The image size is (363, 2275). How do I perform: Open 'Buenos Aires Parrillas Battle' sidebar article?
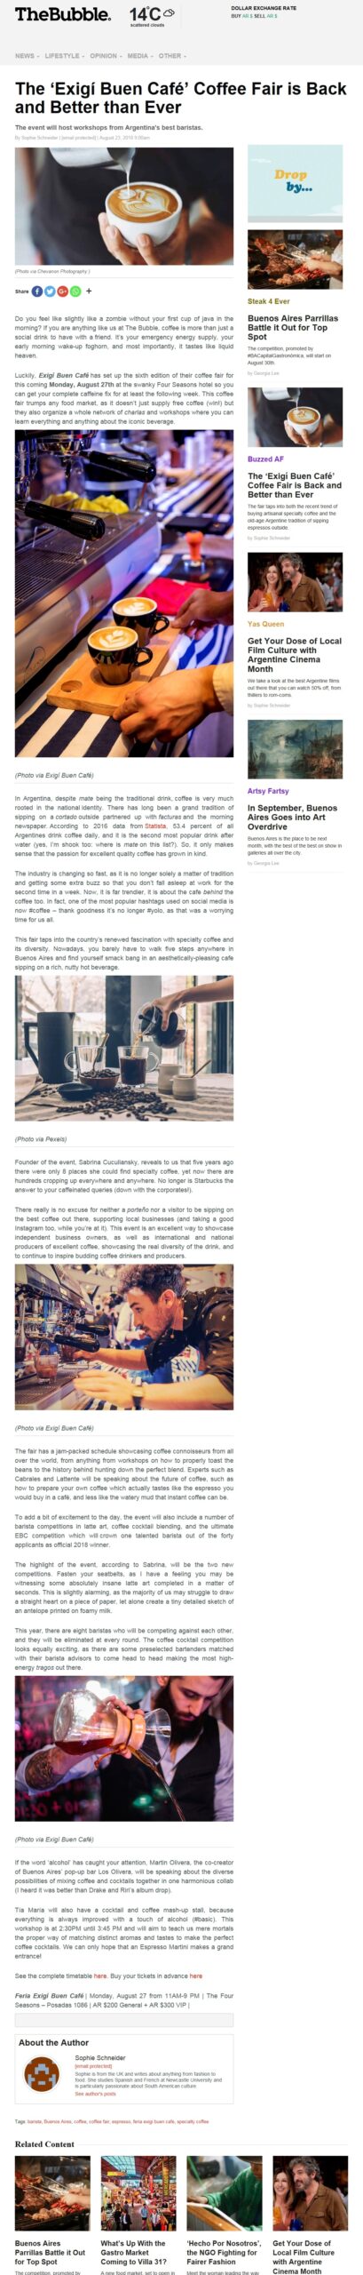pos(293,327)
